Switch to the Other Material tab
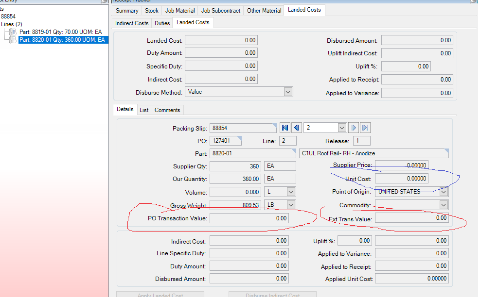Viewport: 481px width, 297px height. click(264, 11)
